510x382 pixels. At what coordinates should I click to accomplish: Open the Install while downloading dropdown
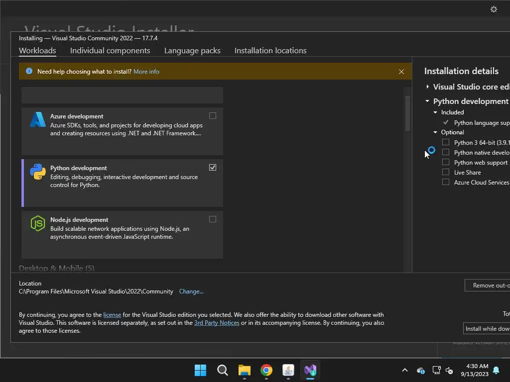487,328
